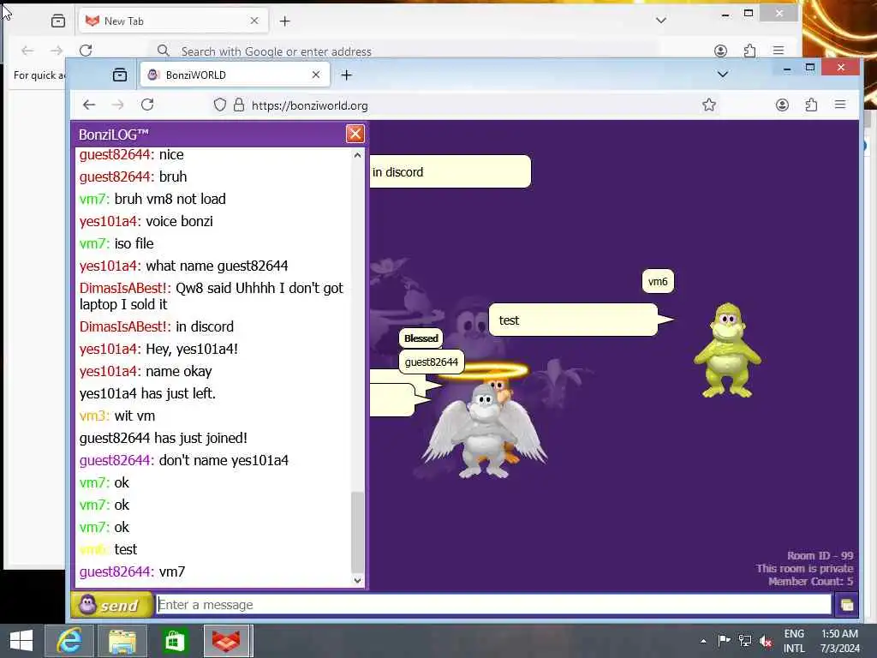
Task: Open Action Center flag icon
Action: coord(724,641)
